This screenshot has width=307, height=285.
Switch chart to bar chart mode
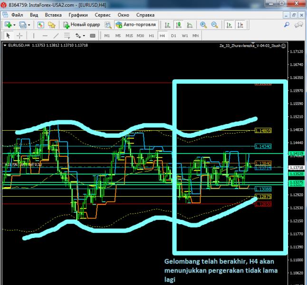(167, 25)
